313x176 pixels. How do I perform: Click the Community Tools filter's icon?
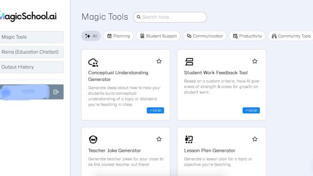pos(274,36)
